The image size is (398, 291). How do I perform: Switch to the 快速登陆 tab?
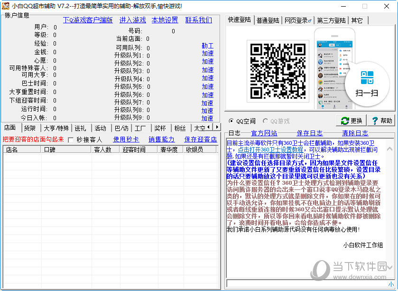(239, 20)
